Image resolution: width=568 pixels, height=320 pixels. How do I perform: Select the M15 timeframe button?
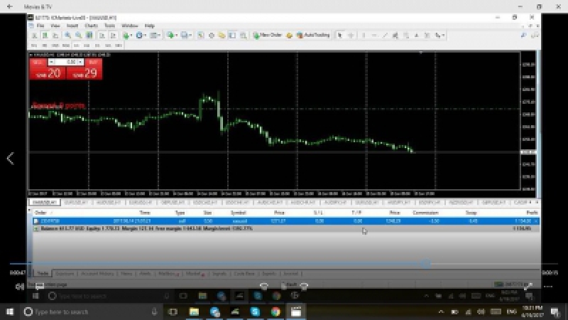55,46
